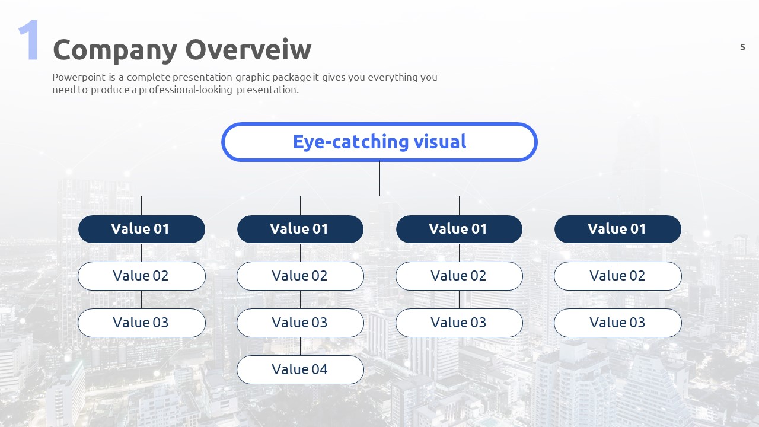Click the Value 02 box in fourth column
This screenshot has height=427, width=759.
pyautogui.click(x=617, y=276)
